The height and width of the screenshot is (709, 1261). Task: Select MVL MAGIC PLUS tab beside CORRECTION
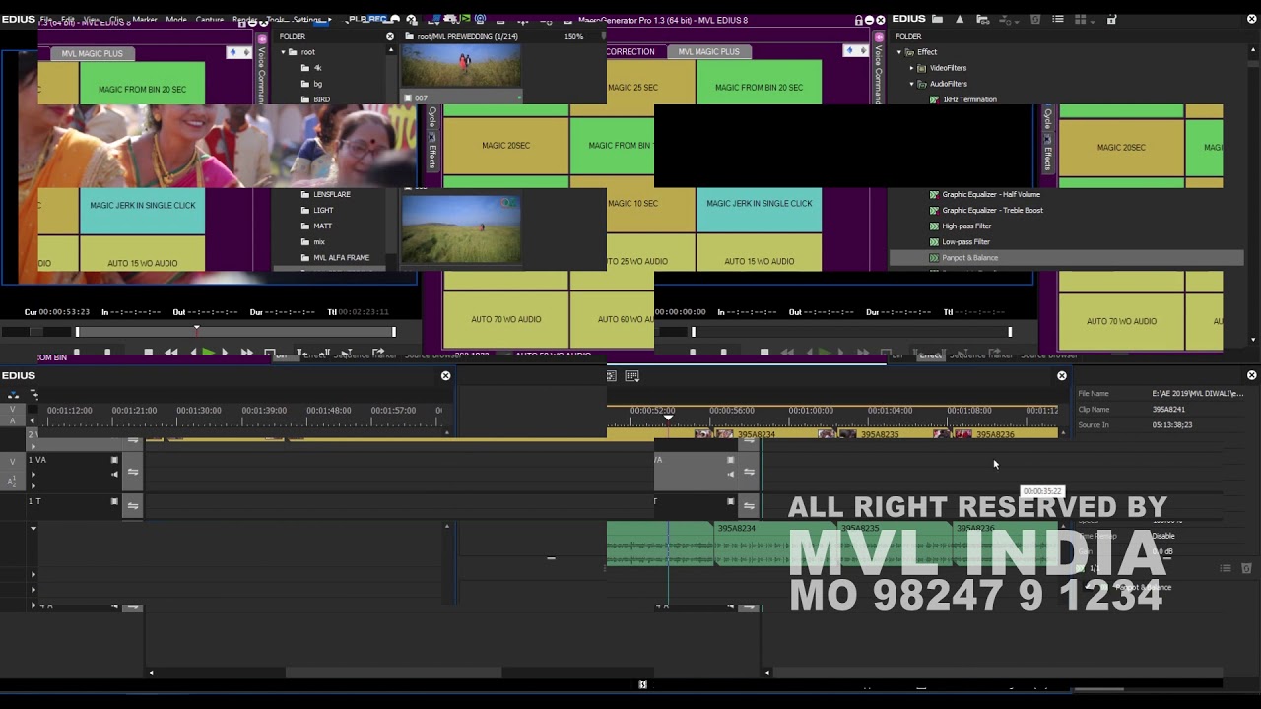point(708,52)
